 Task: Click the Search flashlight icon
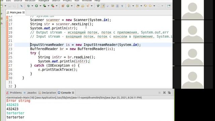pos(88,6)
